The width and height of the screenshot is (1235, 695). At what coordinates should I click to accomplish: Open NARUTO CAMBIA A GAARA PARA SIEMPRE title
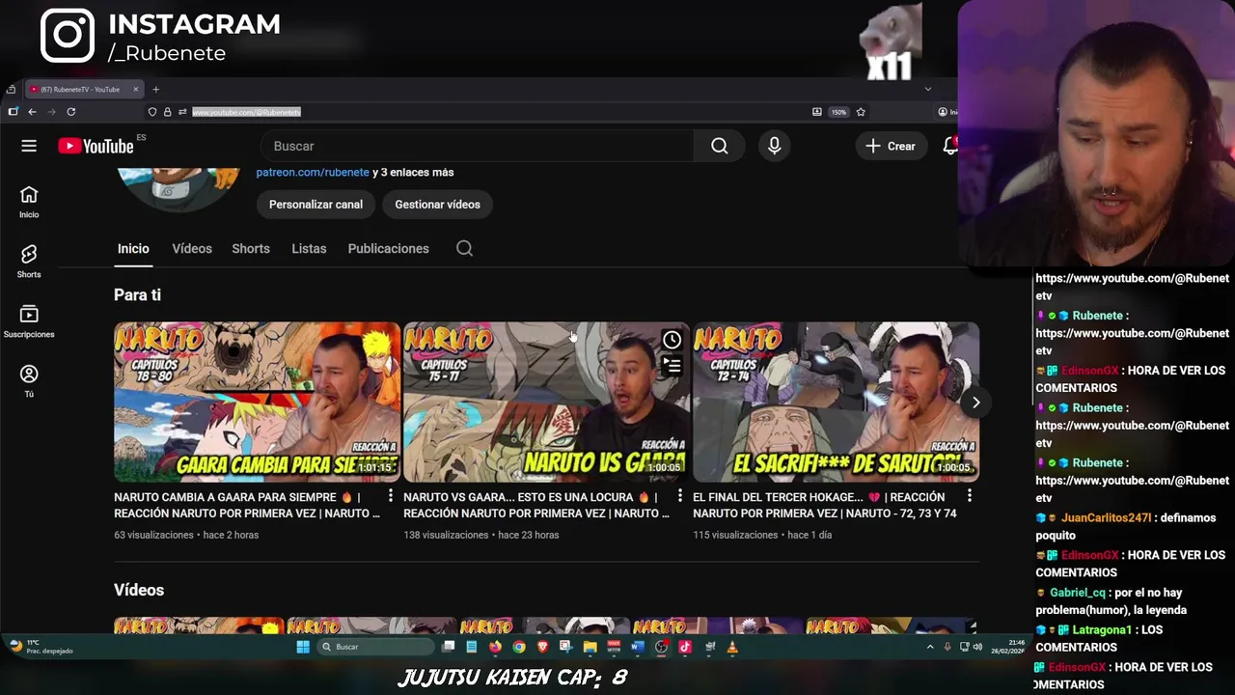pyautogui.click(x=247, y=505)
